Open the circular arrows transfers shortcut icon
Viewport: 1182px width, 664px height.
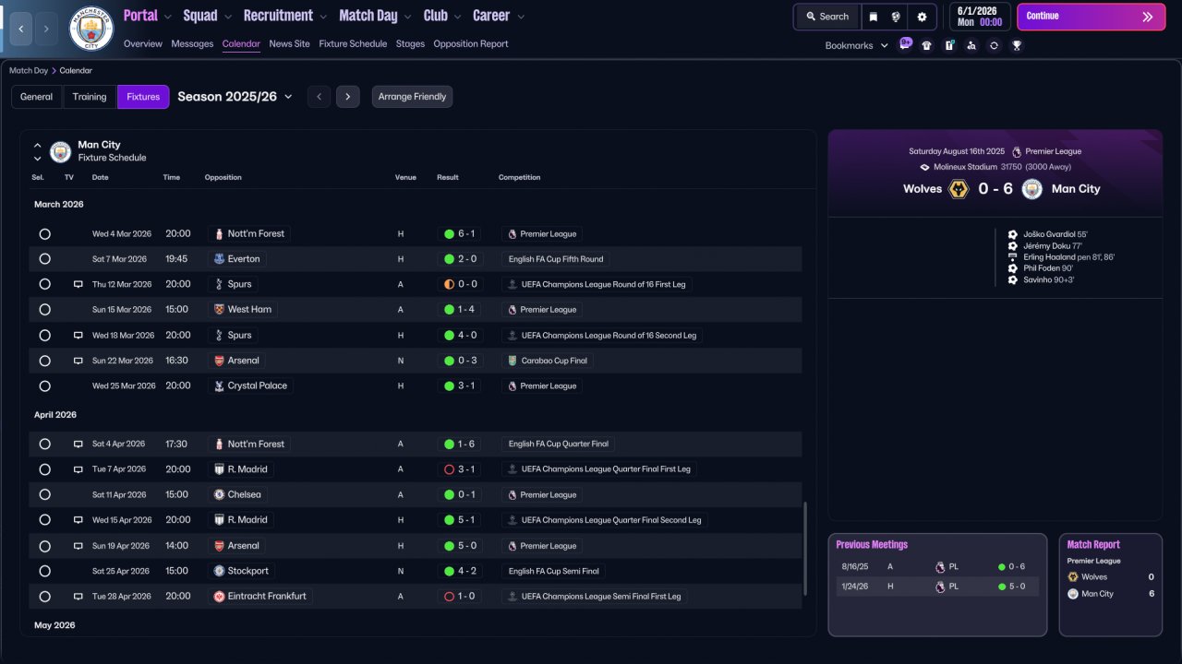click(994, 45)
